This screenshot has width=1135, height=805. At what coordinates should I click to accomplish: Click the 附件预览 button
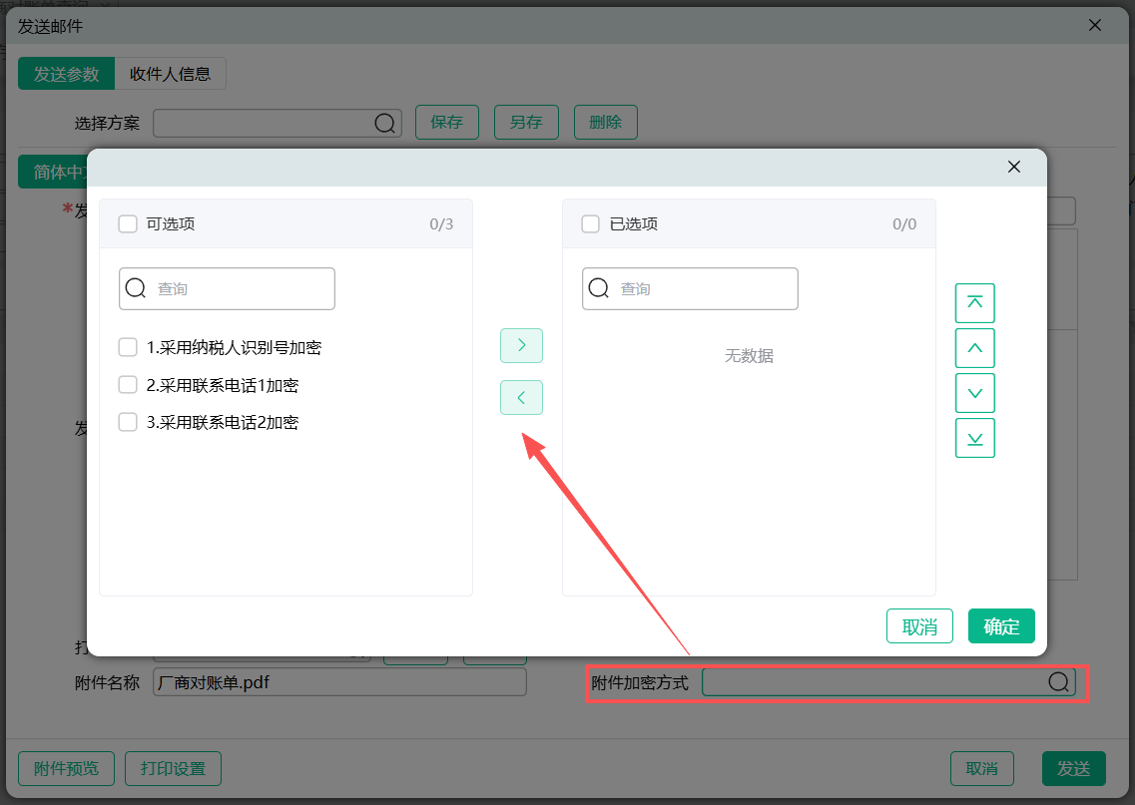(x=66, y=769)
